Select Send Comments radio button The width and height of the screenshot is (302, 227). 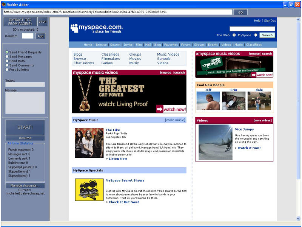pyautogui.click(x=7, y=65)
